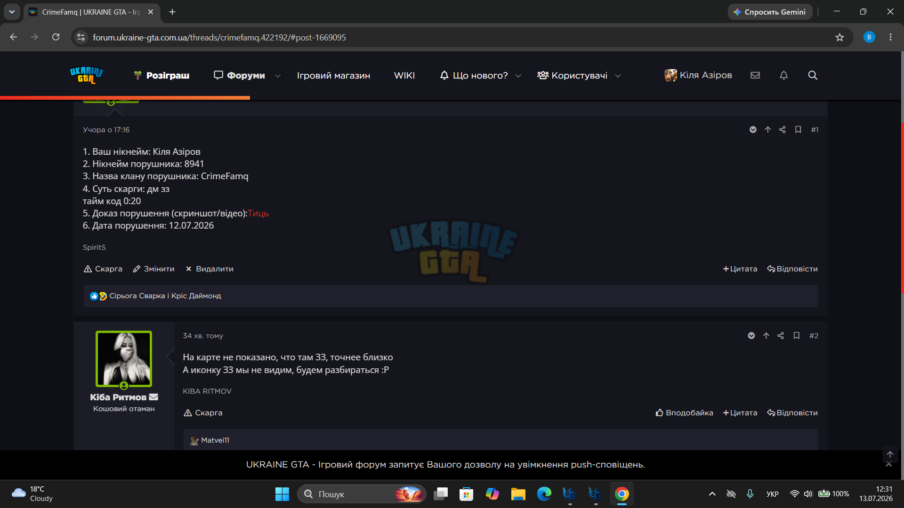Like post #2 with Вподобайка
904x508 pixels.
point(684,413)
